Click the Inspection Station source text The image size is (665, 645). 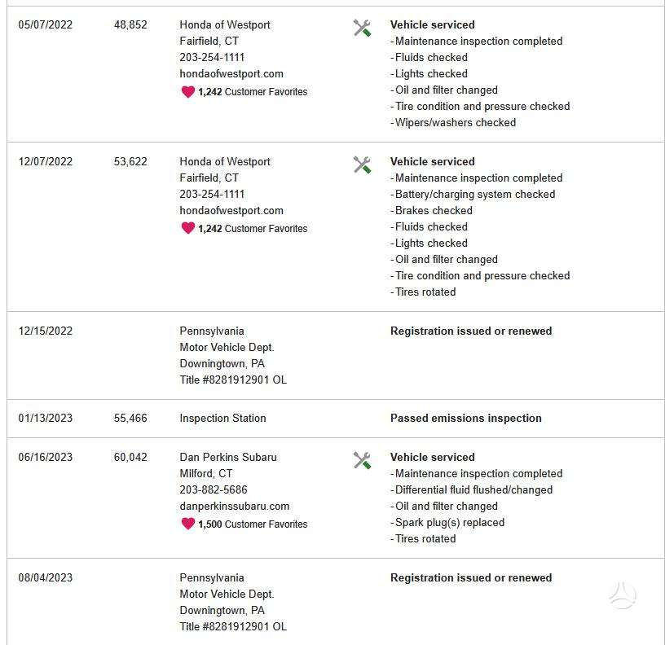click(222, 419)
